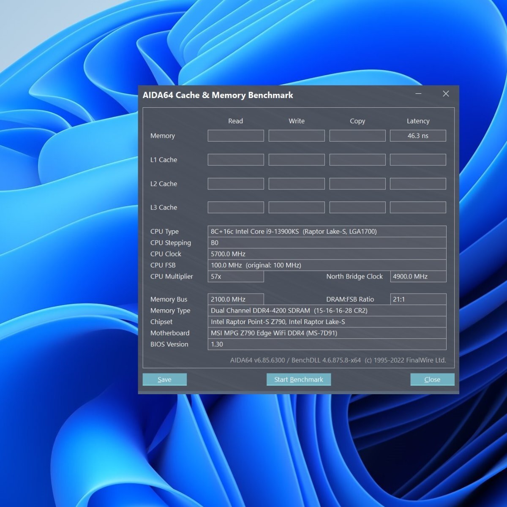
Task: Minimize the AIDA64 benchmark window
Action: [418, 94]
